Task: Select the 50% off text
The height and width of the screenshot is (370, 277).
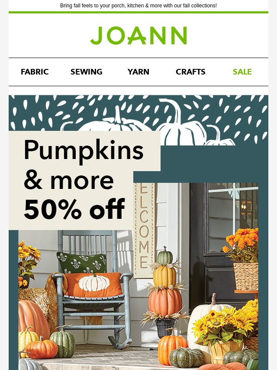Action: [74, 209]
